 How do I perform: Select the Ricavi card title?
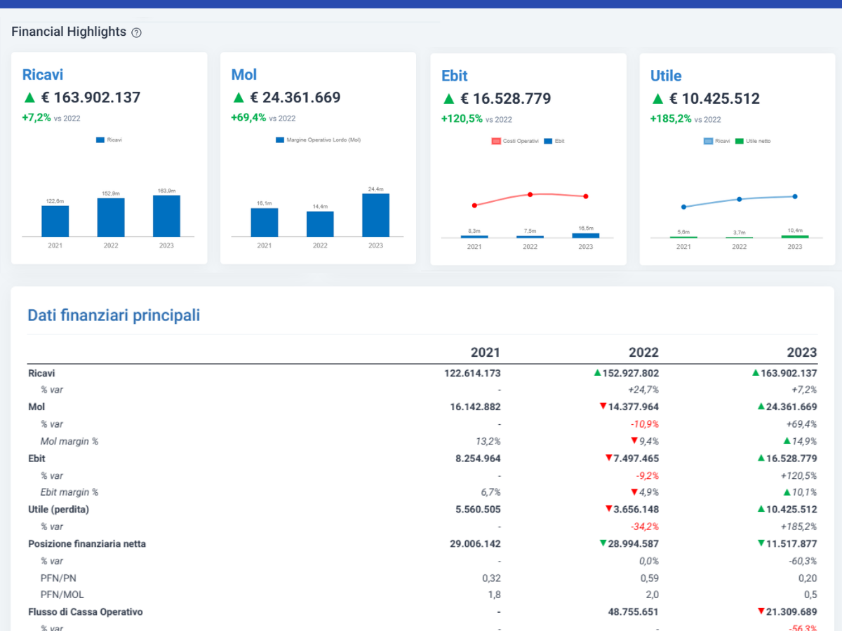pyautogui.click(x=43, y=74)
